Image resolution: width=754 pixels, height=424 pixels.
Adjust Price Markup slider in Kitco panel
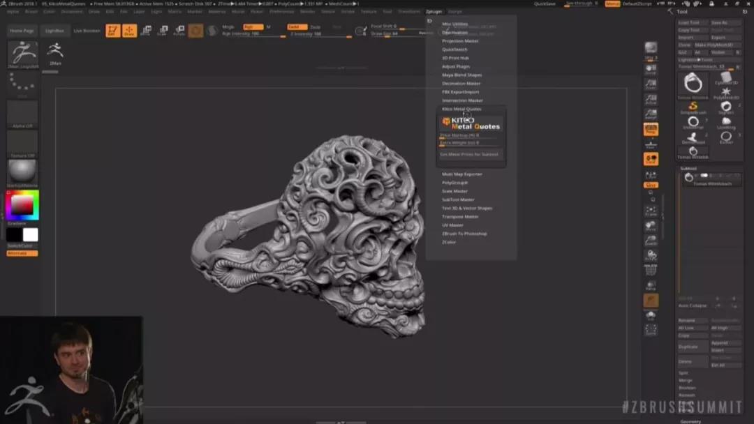pos(471,135)
